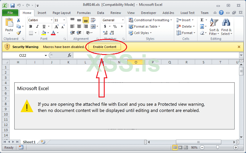Click the Save icon in quick access toolbar
This screenshot has height=153, width=246.
pos(13,6)
